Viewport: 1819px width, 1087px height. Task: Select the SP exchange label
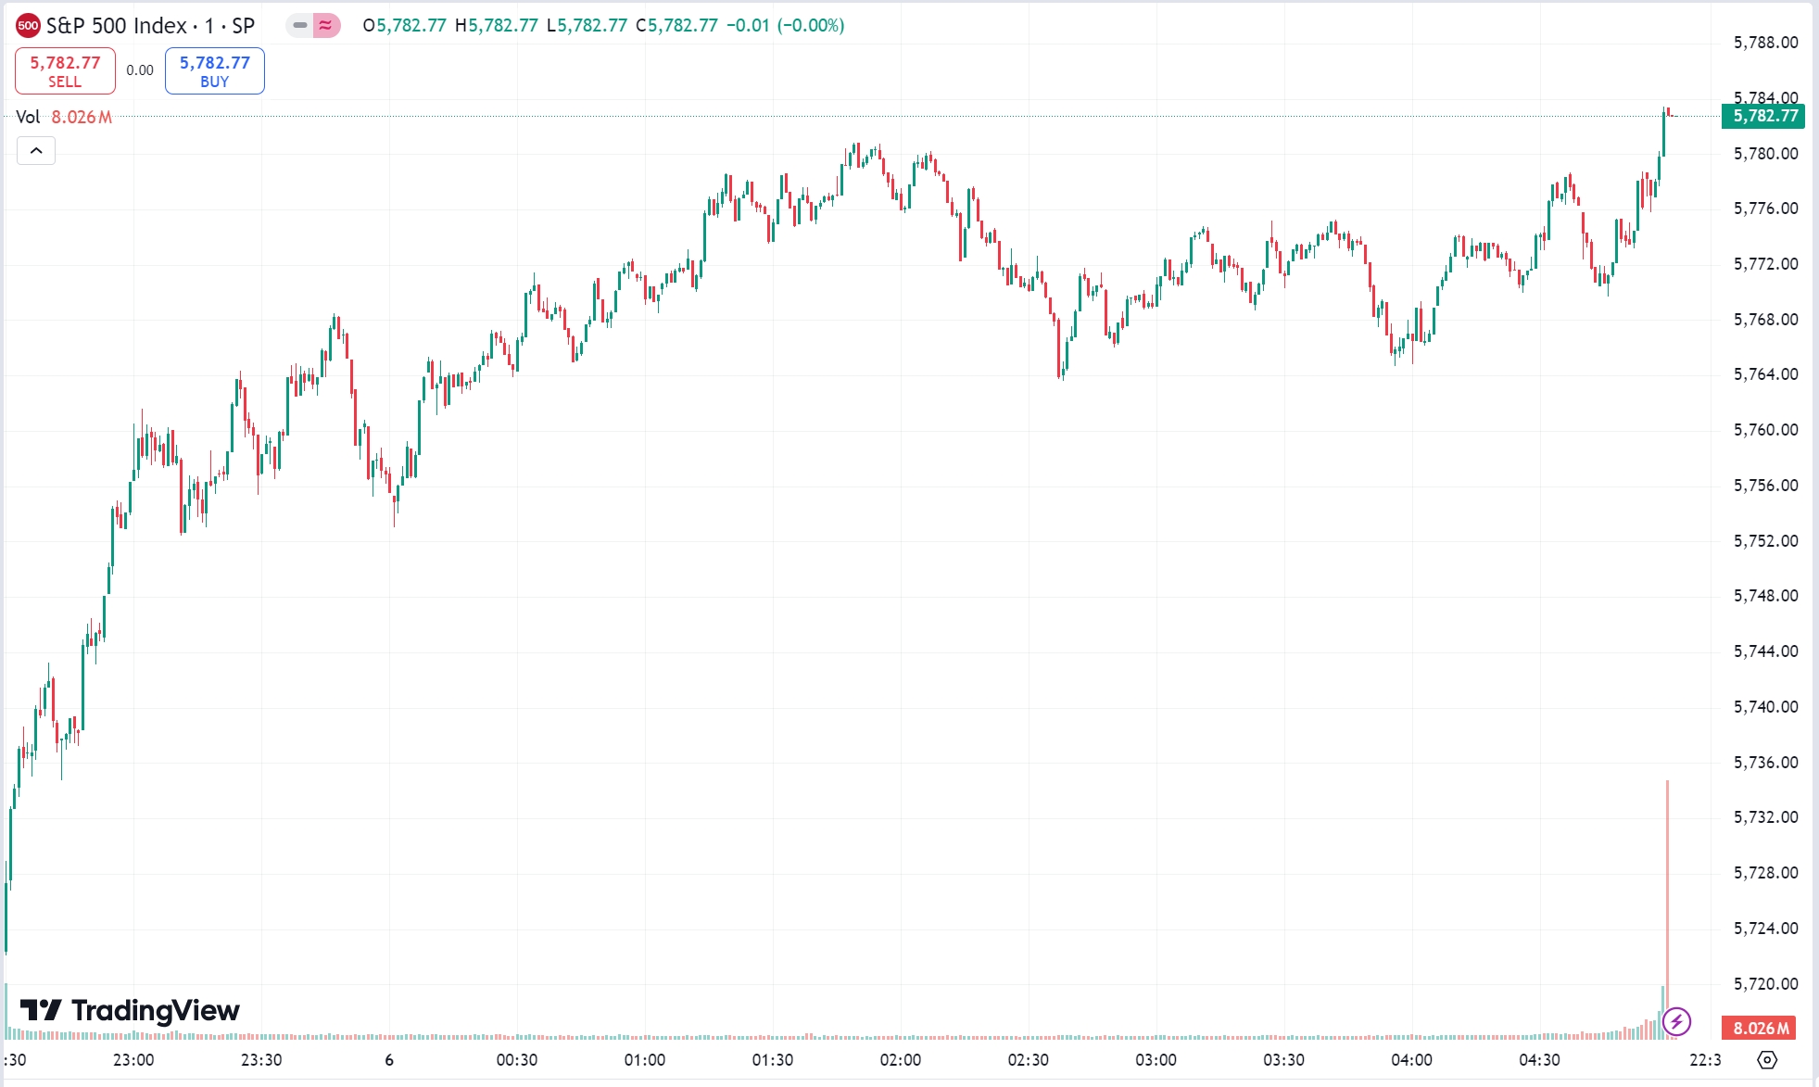coord(243,26)
